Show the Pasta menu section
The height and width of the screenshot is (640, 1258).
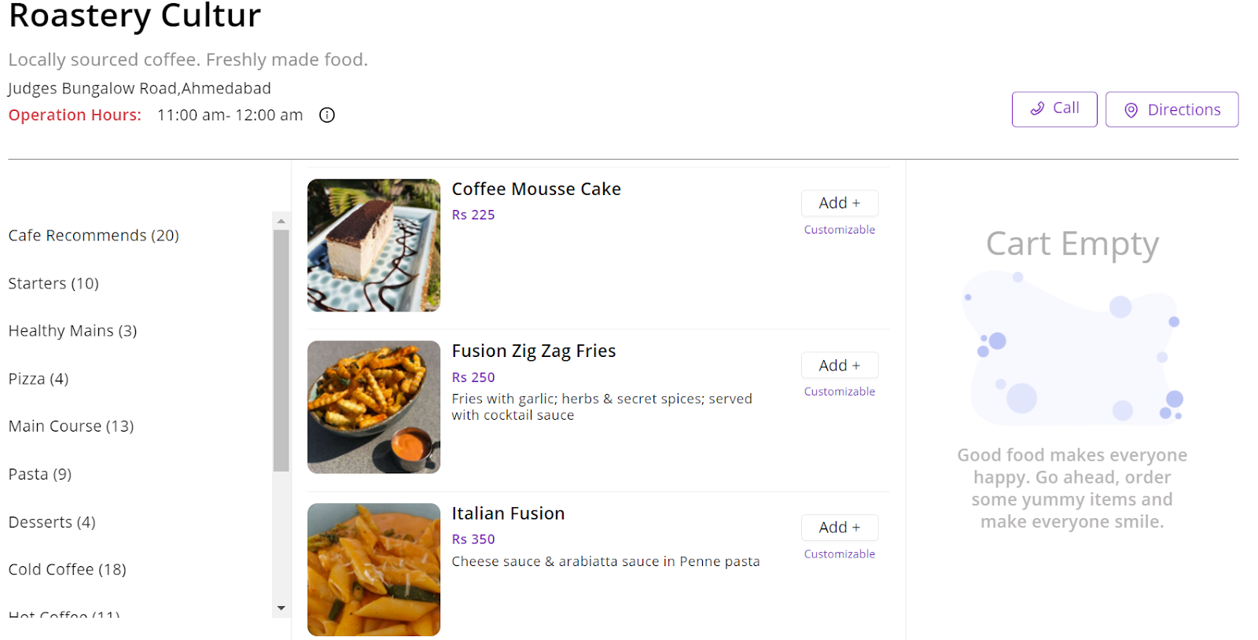tap(40, 474)
